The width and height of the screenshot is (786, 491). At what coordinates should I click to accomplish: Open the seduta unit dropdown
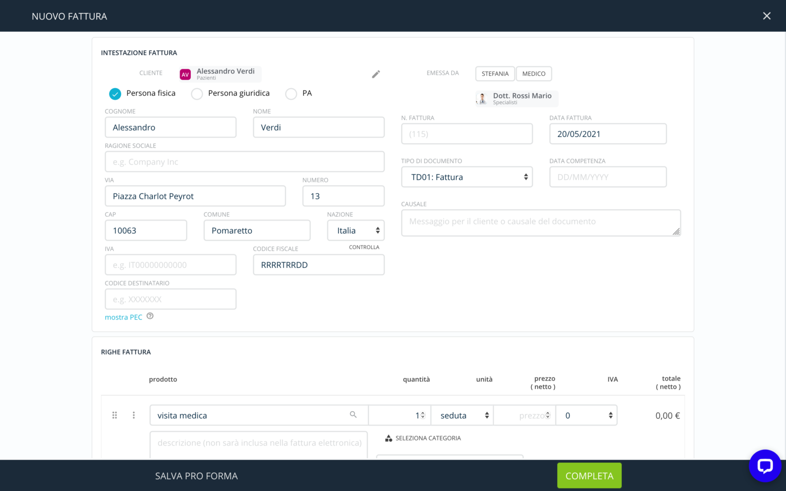[461, 415]
